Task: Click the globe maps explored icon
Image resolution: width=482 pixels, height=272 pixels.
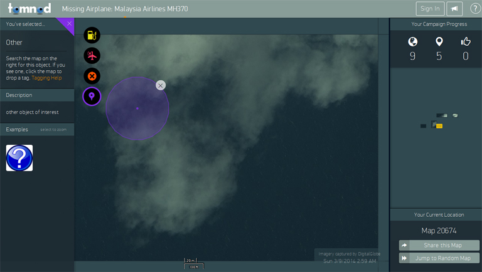Action: pyautogui.click(x=412, y=42)
